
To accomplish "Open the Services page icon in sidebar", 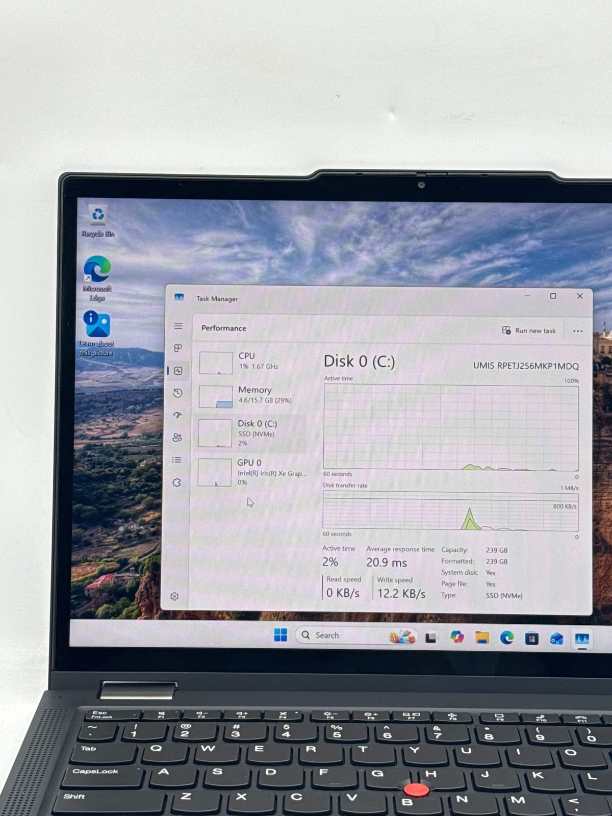I will (177, 482).
